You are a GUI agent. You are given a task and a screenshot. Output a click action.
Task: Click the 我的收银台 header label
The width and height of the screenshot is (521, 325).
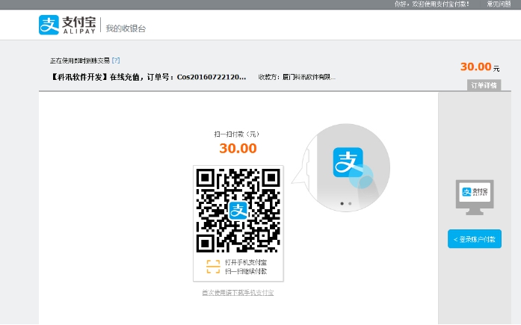coord(126,28)
